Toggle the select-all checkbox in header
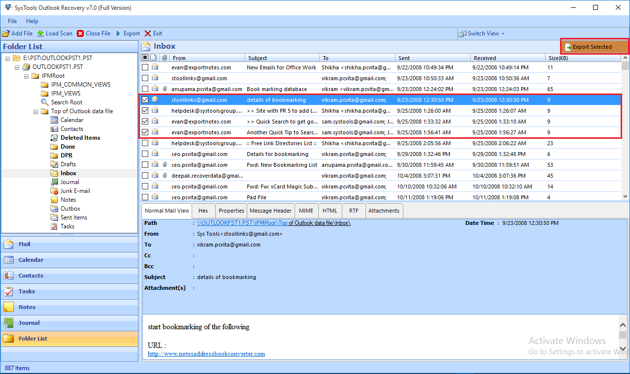Image resolution: width=630 pixels, height=374 pixels. pyautogui.click(x=145, y=58)
